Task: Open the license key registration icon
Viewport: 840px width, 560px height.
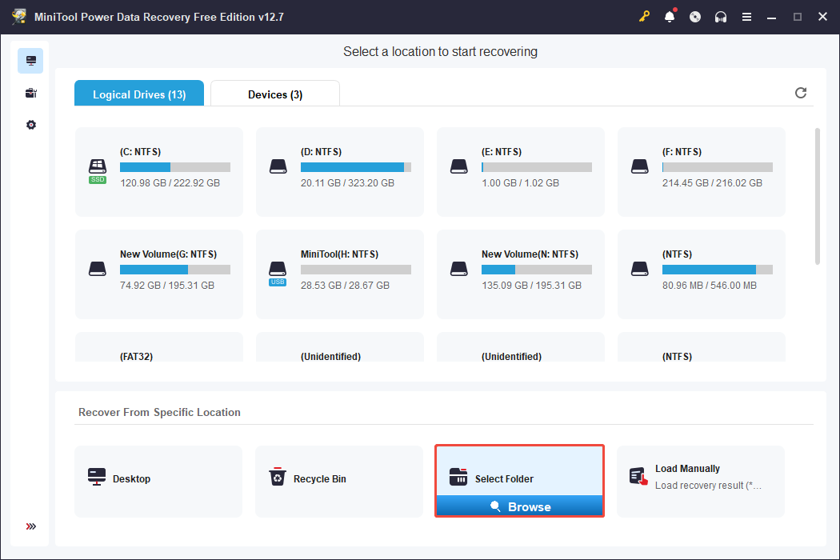Action: (x=644, y=16)
